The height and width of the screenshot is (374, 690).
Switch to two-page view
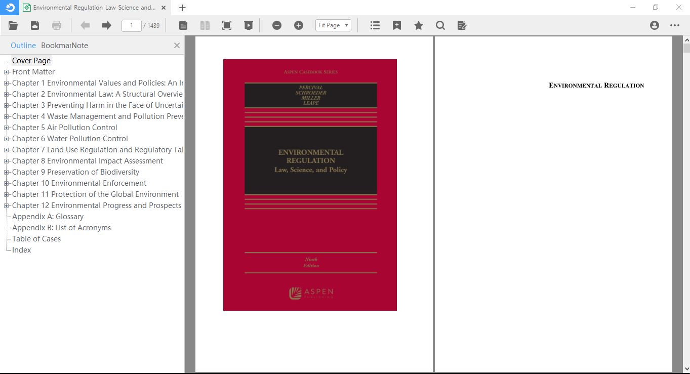[205, 25]
